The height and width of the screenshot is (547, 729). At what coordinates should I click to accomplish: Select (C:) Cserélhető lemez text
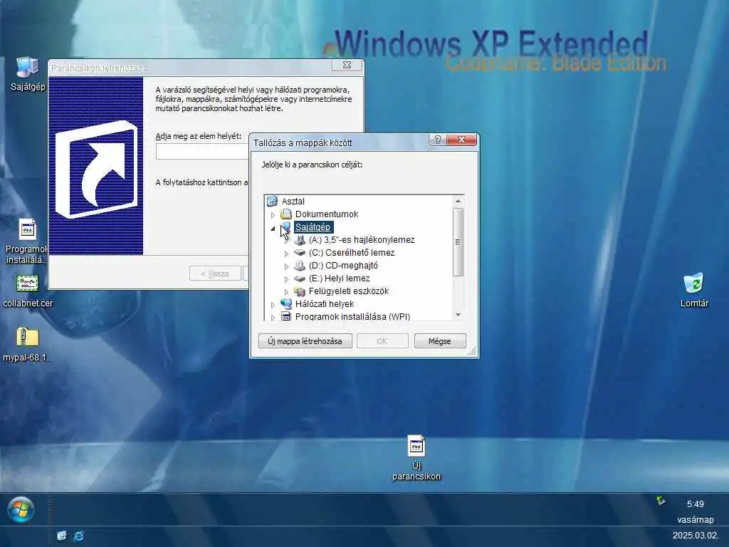[x=352, y=253]
